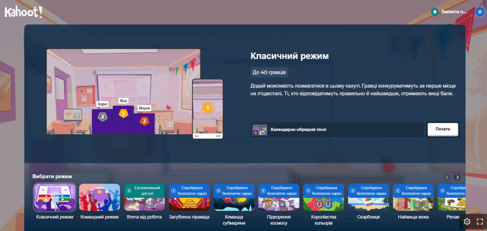Image resolution: width=487 pixels, height=231 pixels.
Task: Toggle fullscreen mode icon
Action: (x=480, y=221)
